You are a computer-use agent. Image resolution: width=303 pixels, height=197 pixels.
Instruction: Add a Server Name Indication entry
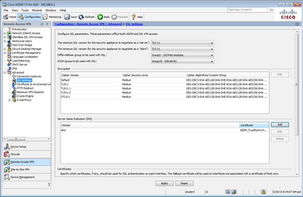click(x=280, y=125)
